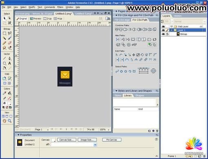The height and width of the screenshot is (159, 208).
Task: Select the Freeform tool
Action: pyautogui.click(x=4, y=68)
